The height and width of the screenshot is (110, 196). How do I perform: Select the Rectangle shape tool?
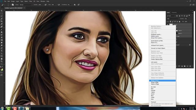point(2,56)
